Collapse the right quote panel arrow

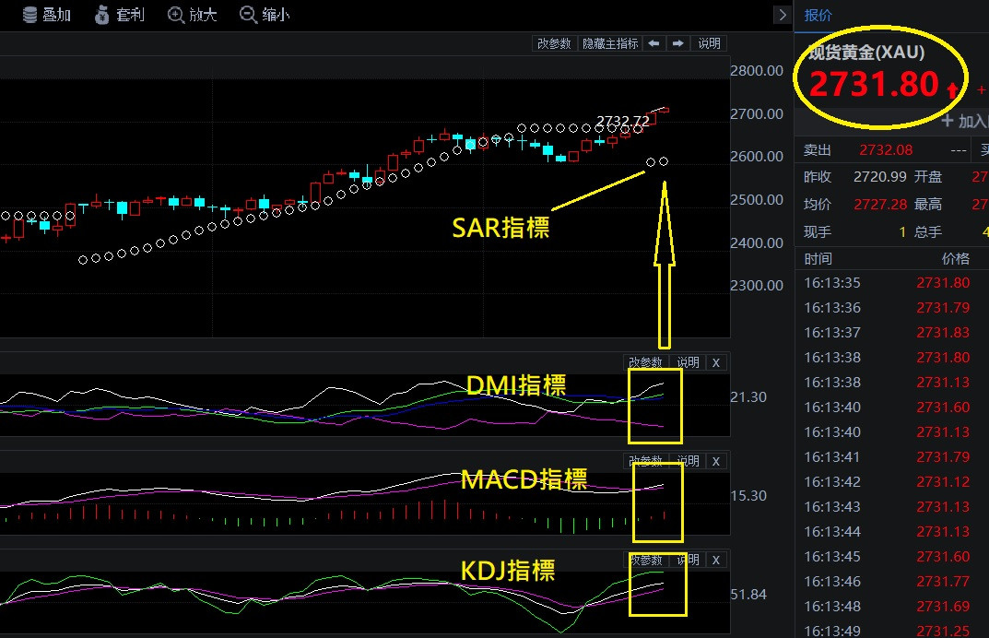pos(783,15)
